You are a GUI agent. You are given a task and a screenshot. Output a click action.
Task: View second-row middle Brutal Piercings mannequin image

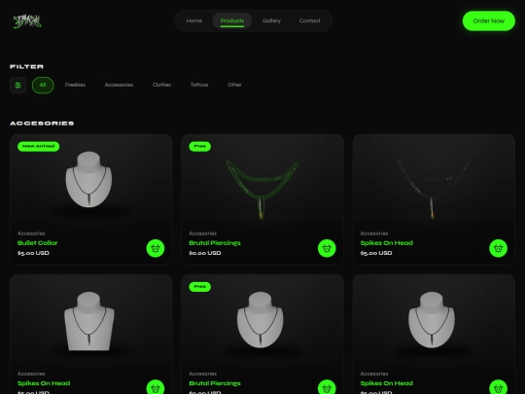click(261, 319)
